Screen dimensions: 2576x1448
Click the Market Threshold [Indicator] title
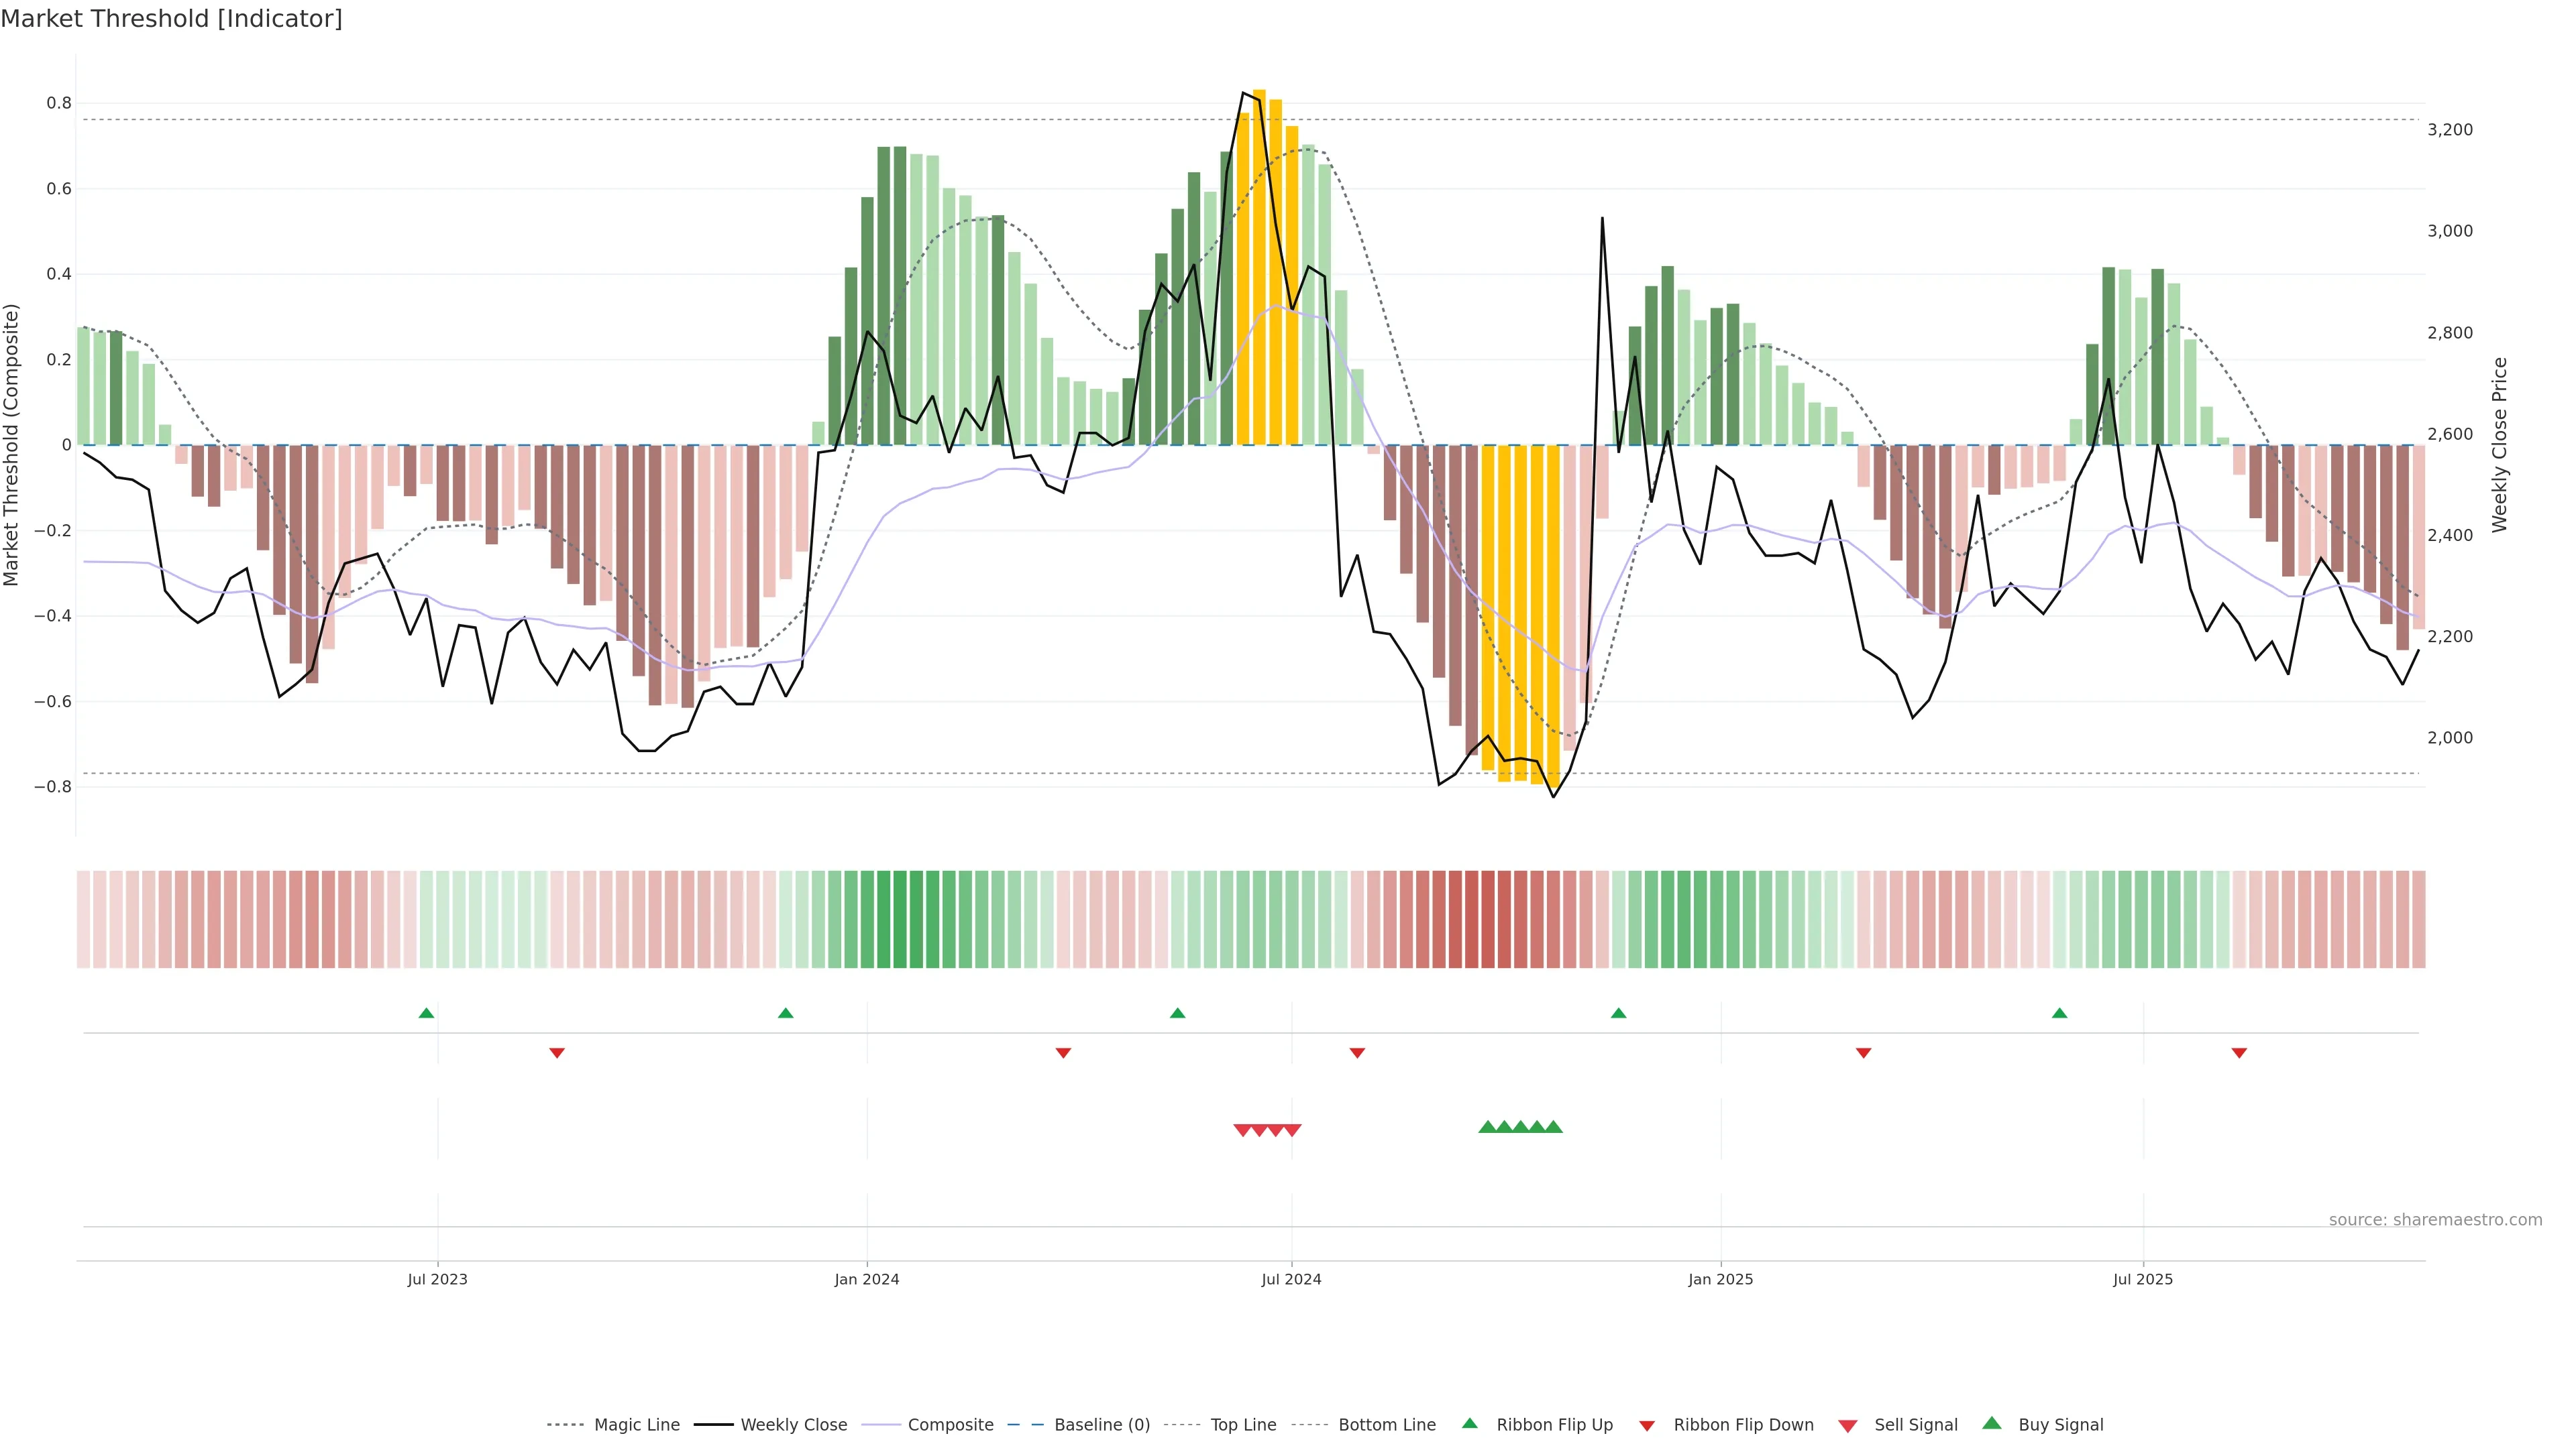pyautogui.click(x=171, y=19)
